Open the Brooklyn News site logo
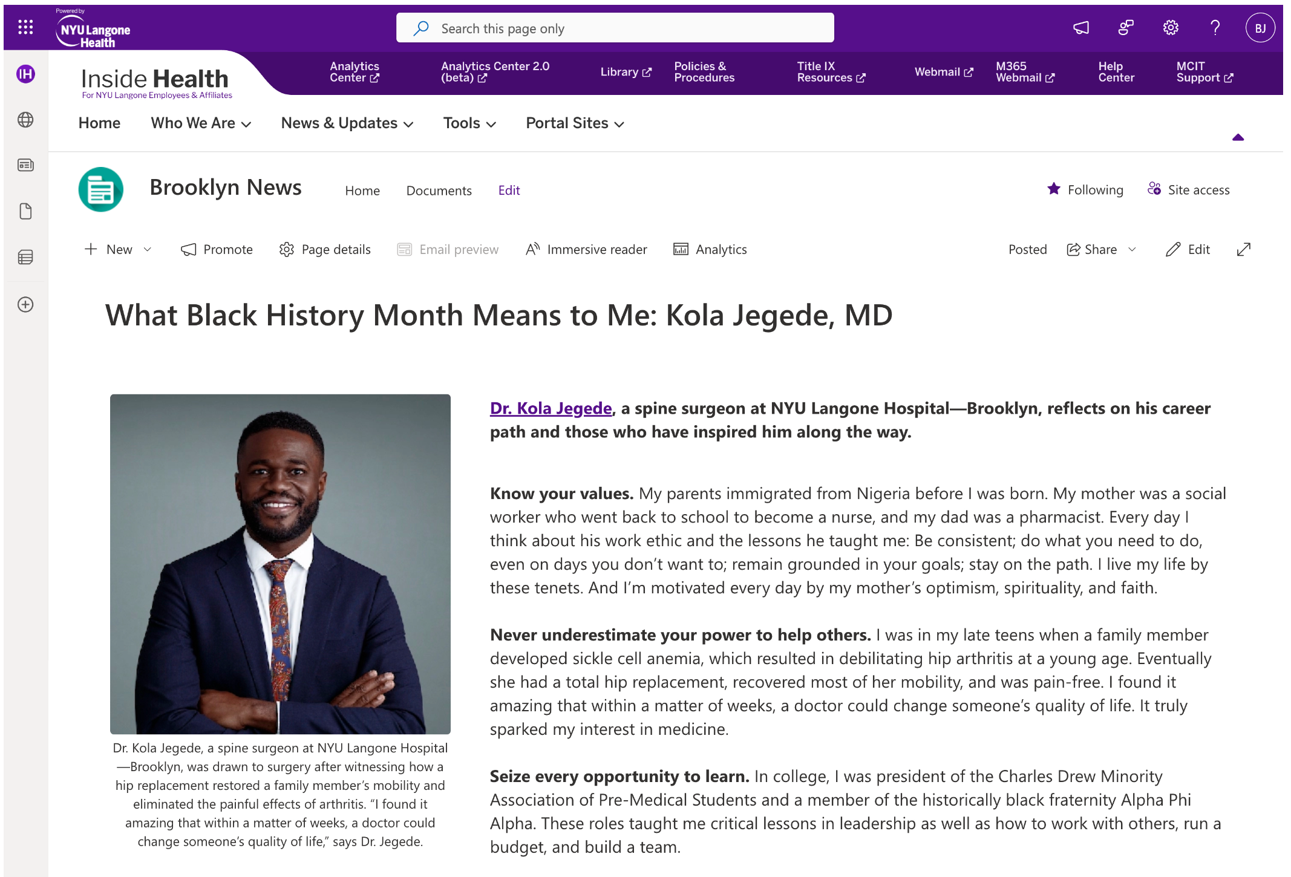The height and width of the screenshot is (877, 1291). click(x=101, y=189)
